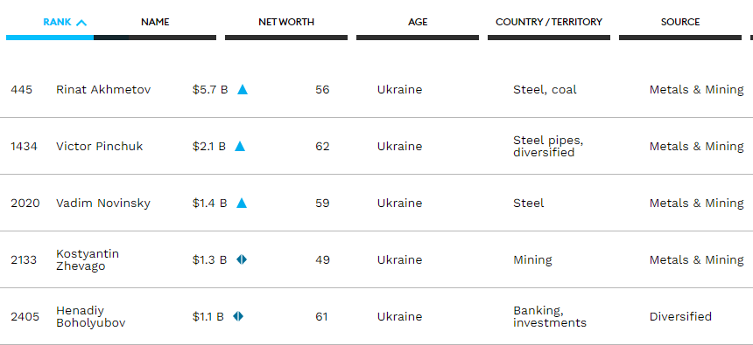The image size is (753, 345).
Task: Click Ukraine in the Rinat Akhmetov row
Action: pyautogui.click(x=399, y=90)
